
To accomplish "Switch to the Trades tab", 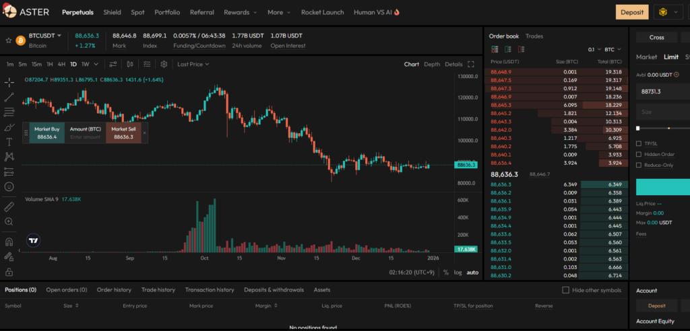I will (534, 36).
